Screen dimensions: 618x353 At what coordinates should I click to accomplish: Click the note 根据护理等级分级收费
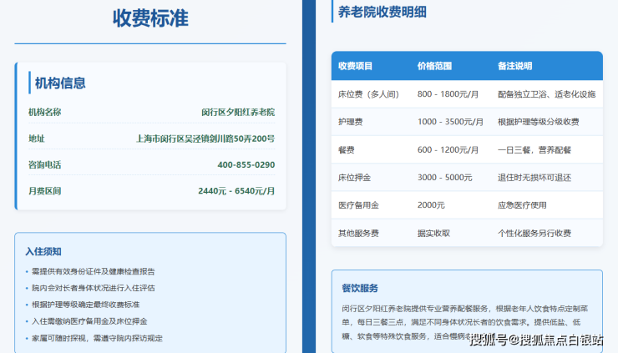(x=539, y=122)
